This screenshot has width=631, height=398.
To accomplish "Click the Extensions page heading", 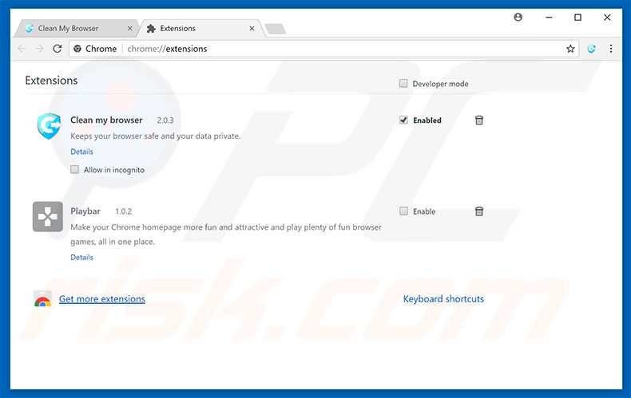I will point(51,81).
